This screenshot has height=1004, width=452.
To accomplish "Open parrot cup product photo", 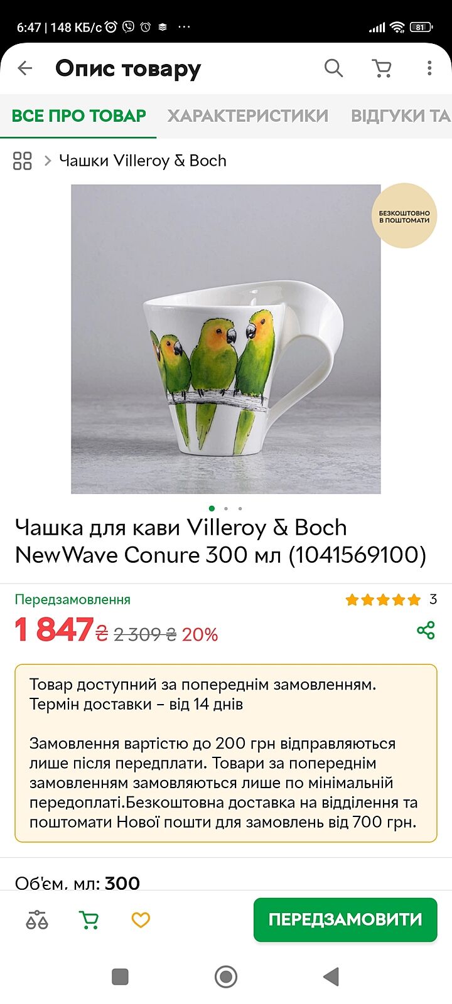I will pos(226,339).
